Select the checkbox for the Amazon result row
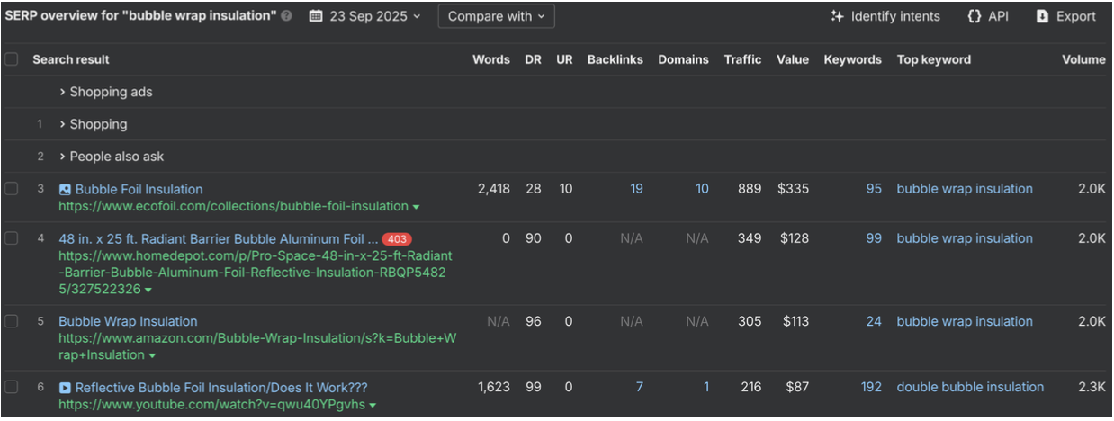This screenshot has width=1114, height=421. (12, 321)
